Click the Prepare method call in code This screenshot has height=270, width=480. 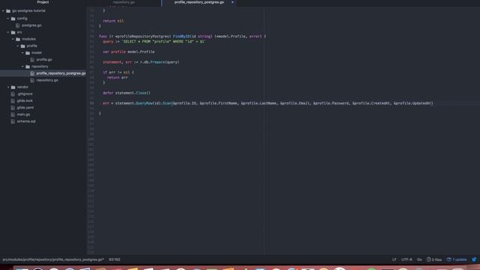point(157,62)
